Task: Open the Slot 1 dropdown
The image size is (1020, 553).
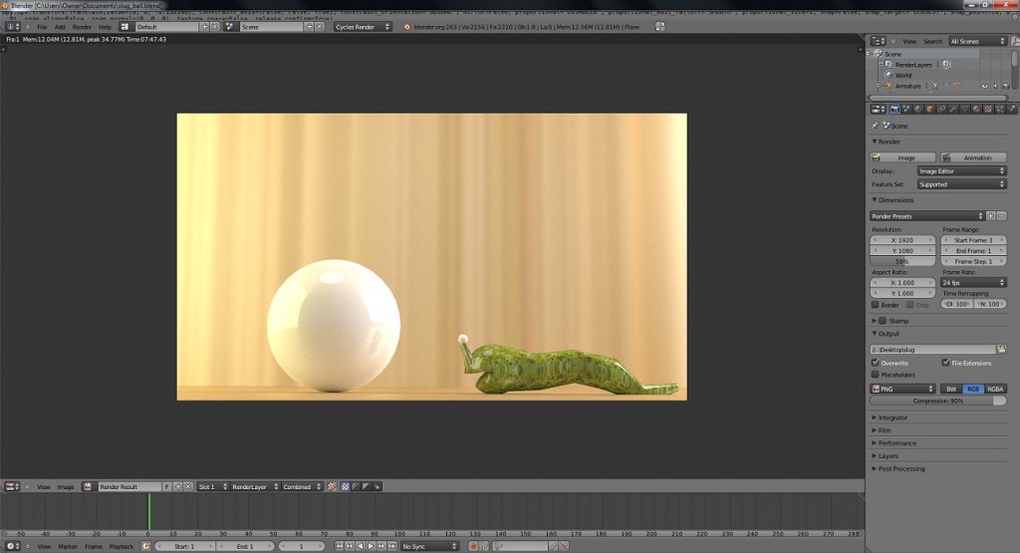Action: [212, 486]
